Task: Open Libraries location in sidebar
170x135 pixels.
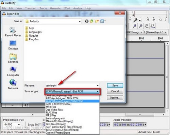Action: click(13, 58)
